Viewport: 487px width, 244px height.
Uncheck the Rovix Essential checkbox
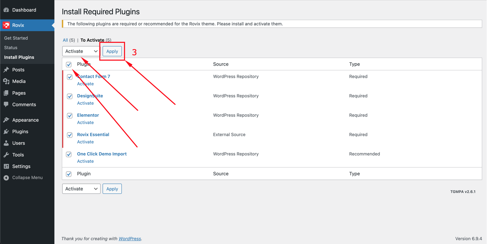click(70, 135)
